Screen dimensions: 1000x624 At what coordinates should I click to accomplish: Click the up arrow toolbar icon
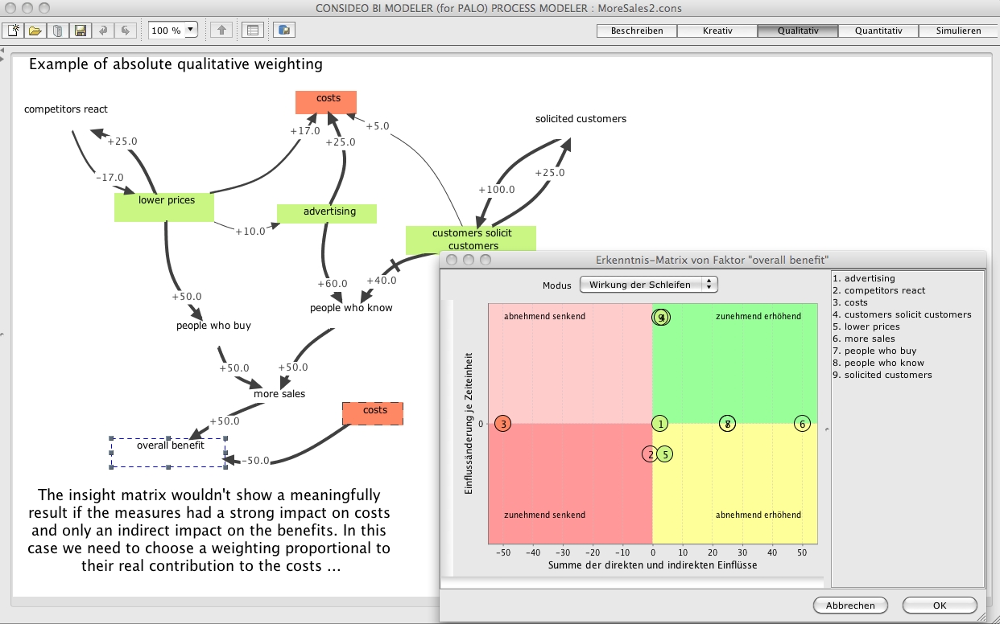pos(221,31)
